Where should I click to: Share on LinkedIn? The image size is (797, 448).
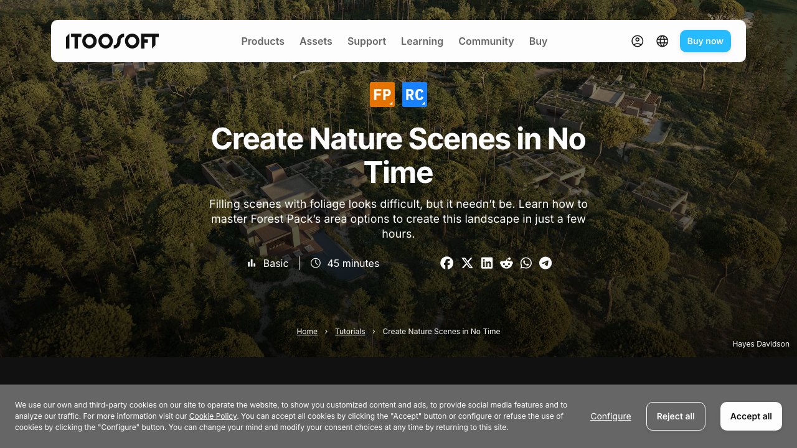487,263
